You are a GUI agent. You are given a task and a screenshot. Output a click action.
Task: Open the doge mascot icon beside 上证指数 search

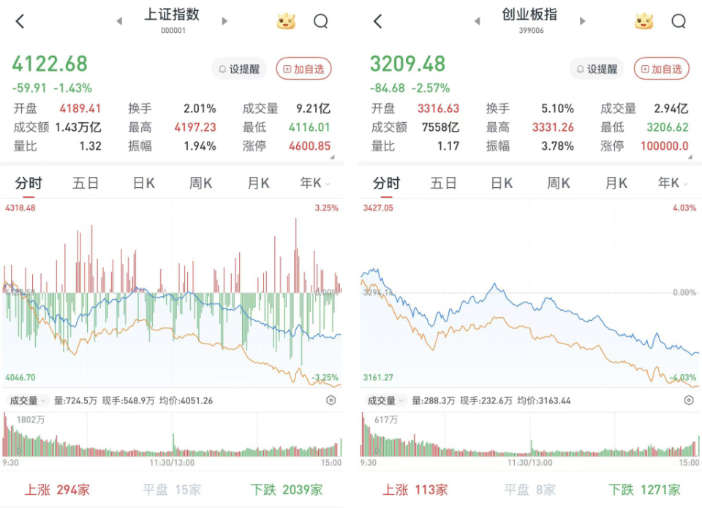[285, 21]
